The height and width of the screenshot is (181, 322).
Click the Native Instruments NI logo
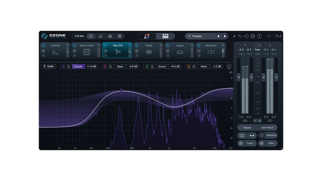pos(278,36)
